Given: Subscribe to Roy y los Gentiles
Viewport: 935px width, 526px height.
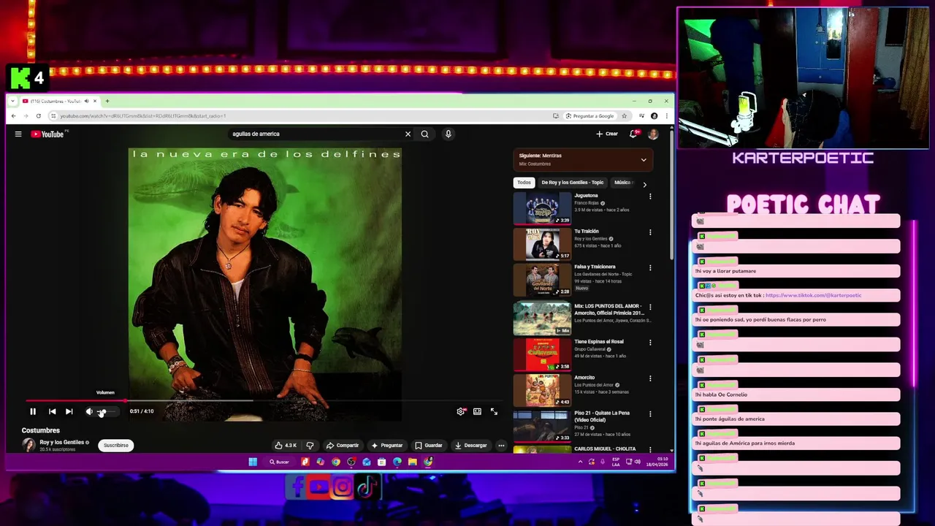Looking at the screenshot, I should pyautogui.click(x=115, y=445).
